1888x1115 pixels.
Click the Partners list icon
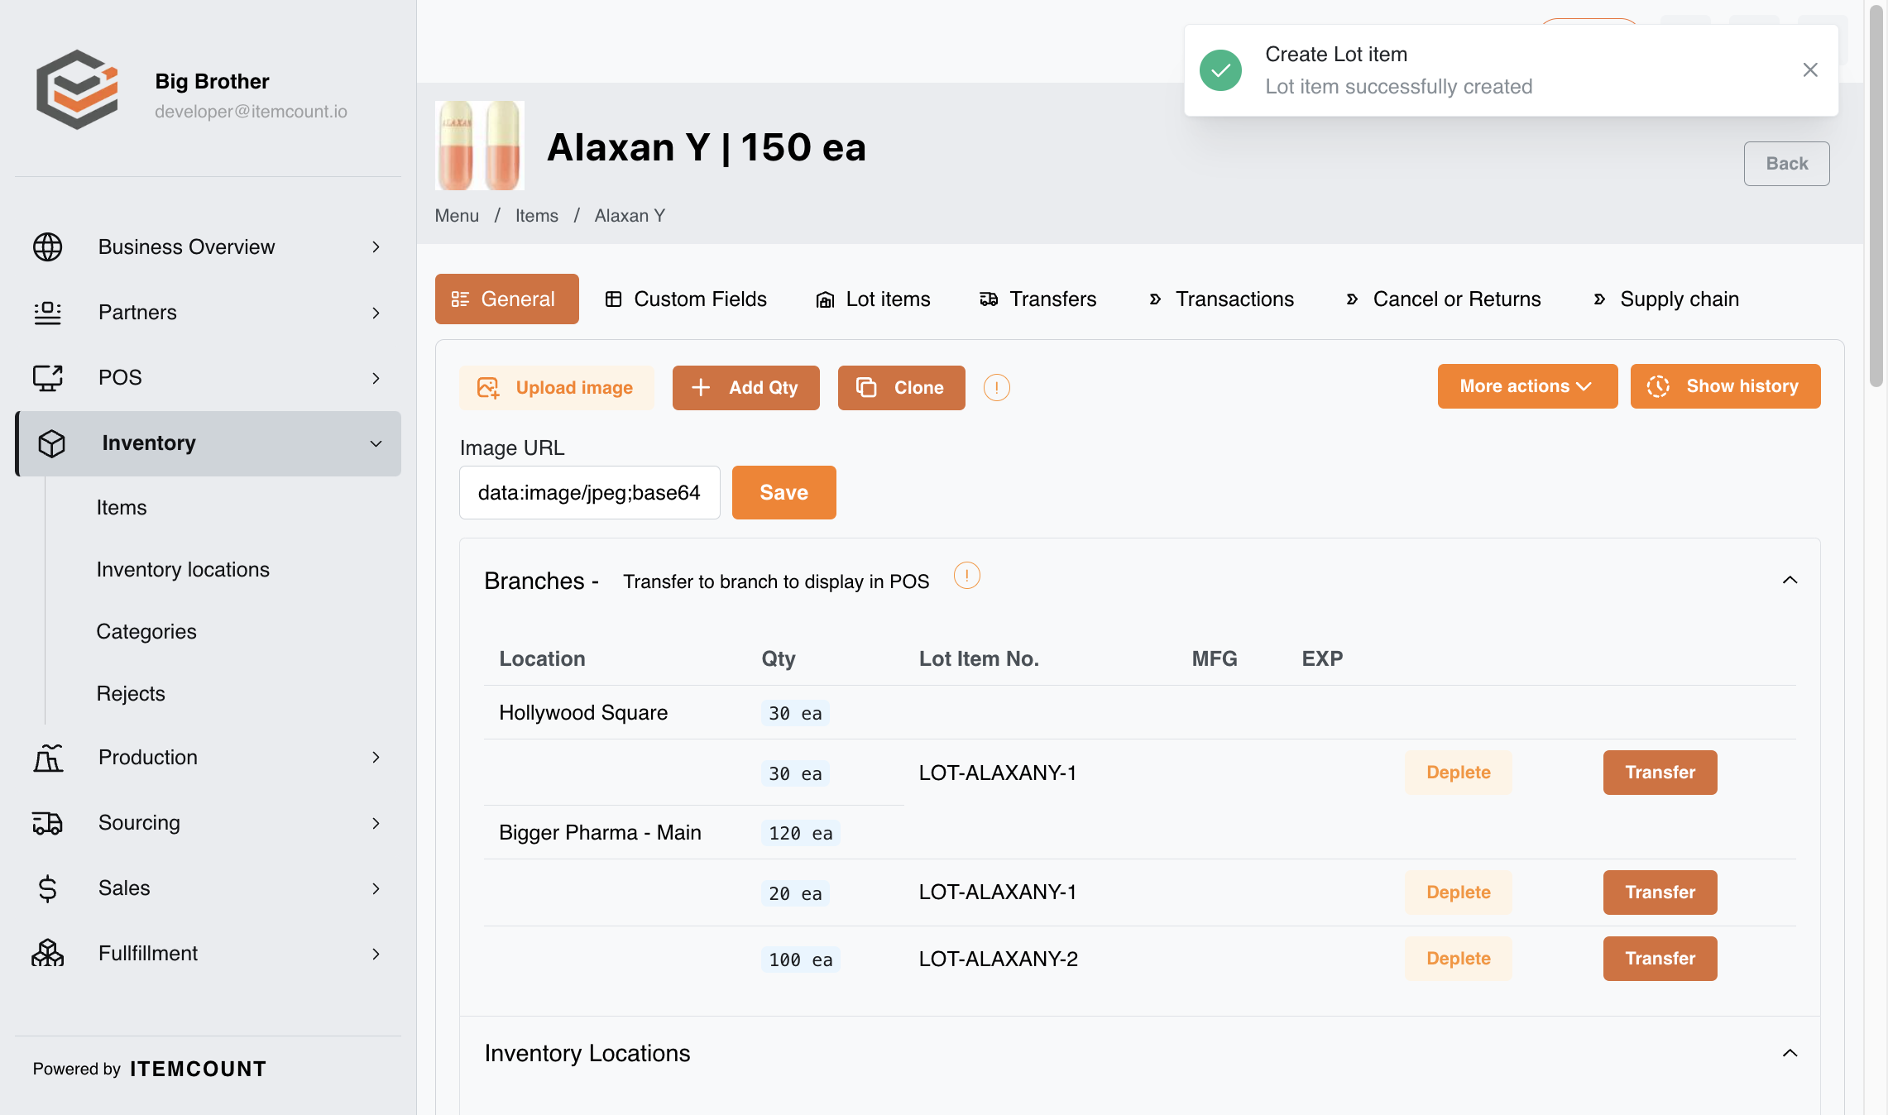(47, 313)
